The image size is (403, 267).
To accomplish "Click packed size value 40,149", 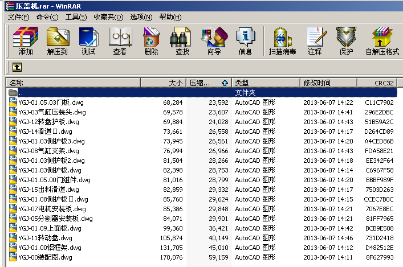I will pos(218,238).
